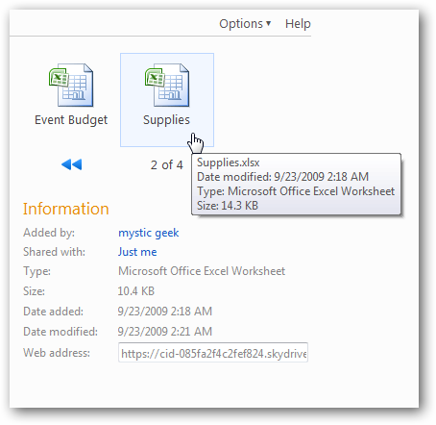Click the 'Shared with:' label

pyautogui.click(x=54, y=252)
